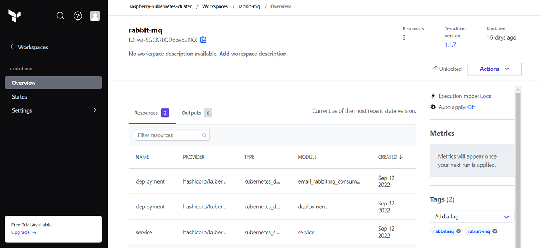Click the kubernetes_s... type cell
This screenshot has width=541, height=248.
[x=262, y=232]
